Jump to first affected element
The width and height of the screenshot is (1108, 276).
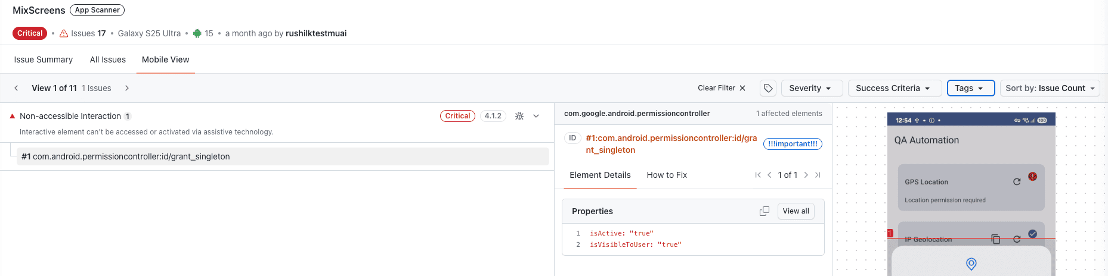pyautogui.click(x=758, y=175)
